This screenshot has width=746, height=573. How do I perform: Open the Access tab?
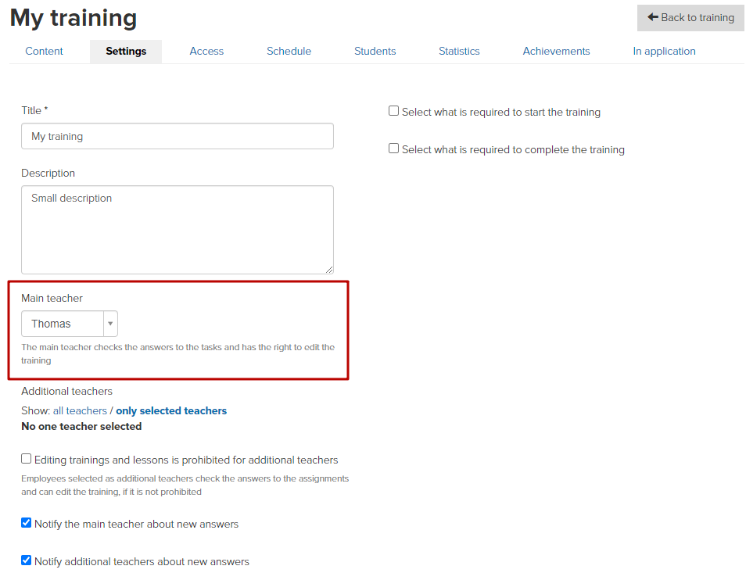206,51
